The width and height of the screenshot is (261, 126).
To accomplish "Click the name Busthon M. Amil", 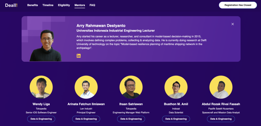I will pyautogui.click(x=176, y=104).
